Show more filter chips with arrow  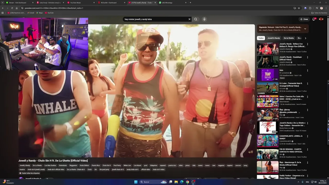point(305,38)
